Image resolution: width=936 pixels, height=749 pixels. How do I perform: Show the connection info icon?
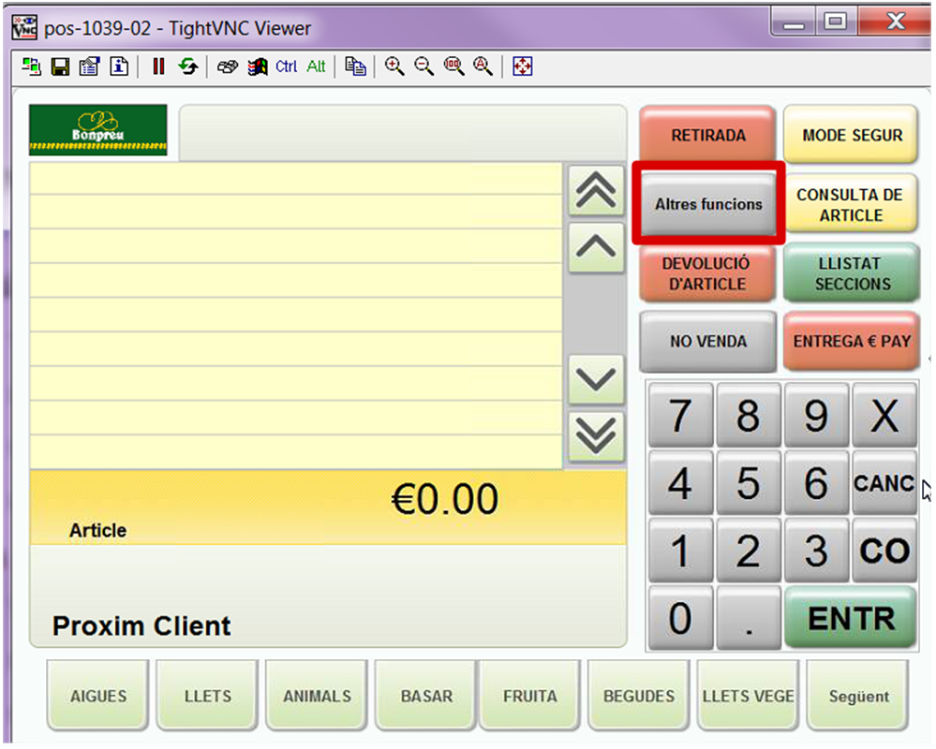[x=119, y=66]
